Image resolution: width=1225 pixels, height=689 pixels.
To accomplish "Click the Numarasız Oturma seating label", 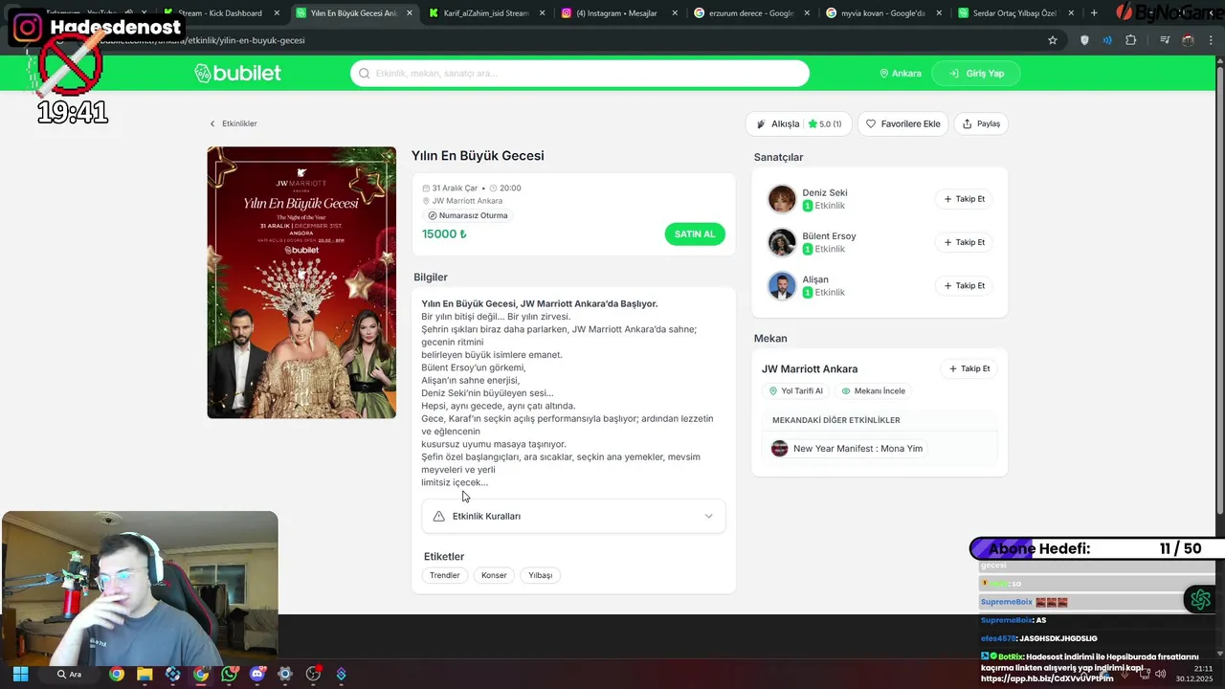I will pyautogui.click(x=468, y=215).
